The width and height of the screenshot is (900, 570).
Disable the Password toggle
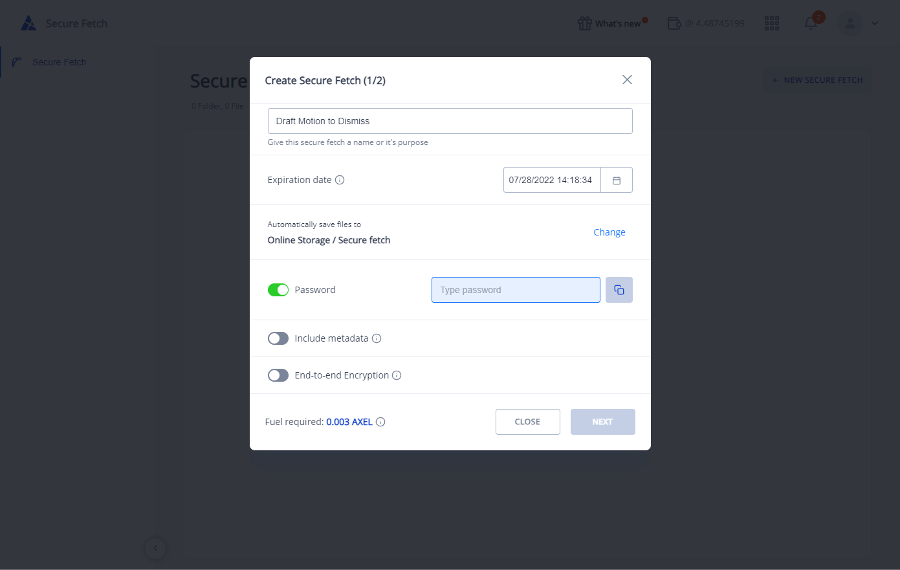coord(278,290)
